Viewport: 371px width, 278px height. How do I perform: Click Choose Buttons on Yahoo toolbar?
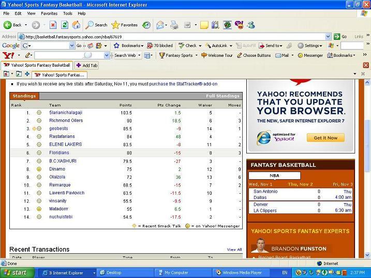pyautogui.click(x=254, y=55)
